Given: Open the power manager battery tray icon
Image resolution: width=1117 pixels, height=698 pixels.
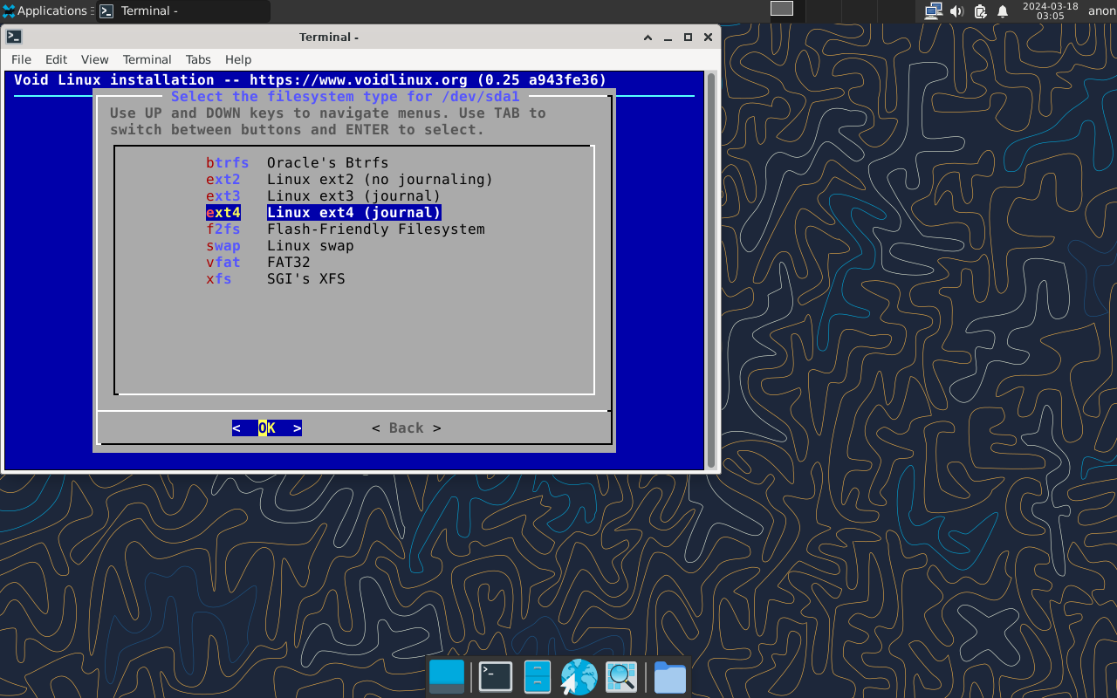Looking at the screenshot, I should tap(980, 11).
